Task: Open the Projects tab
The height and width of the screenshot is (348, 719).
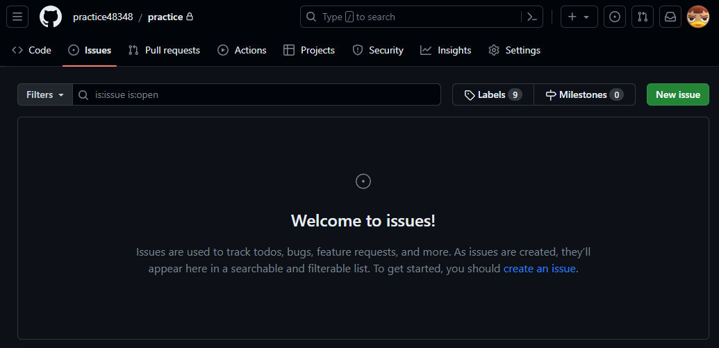Action: (x=309, y=51)
